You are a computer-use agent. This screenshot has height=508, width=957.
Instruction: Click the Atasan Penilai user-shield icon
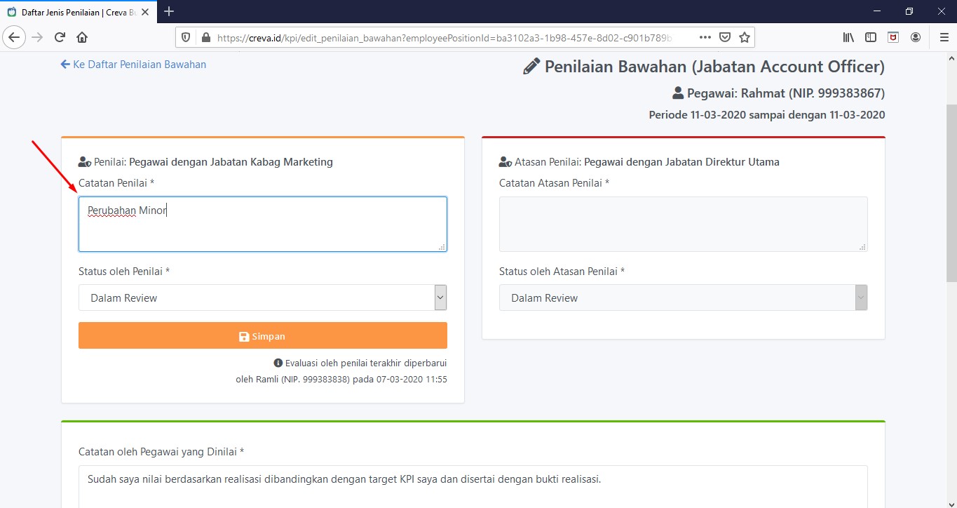point(505,162)
